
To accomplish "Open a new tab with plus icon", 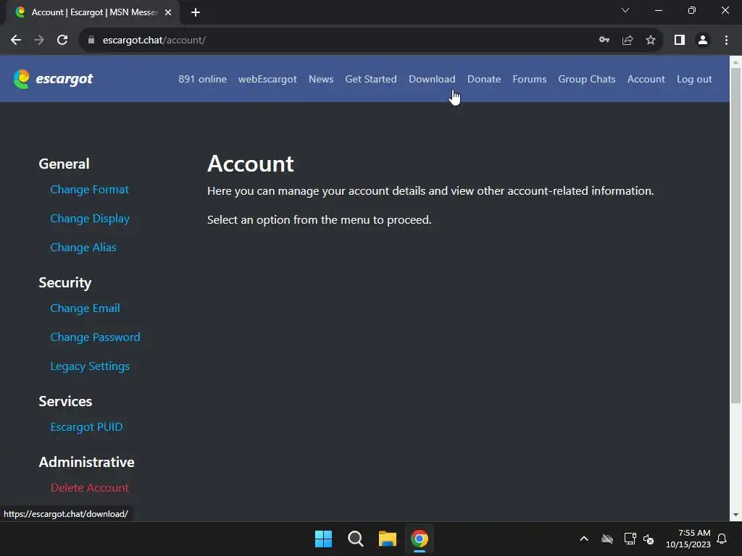I will (x=196, y=12).
